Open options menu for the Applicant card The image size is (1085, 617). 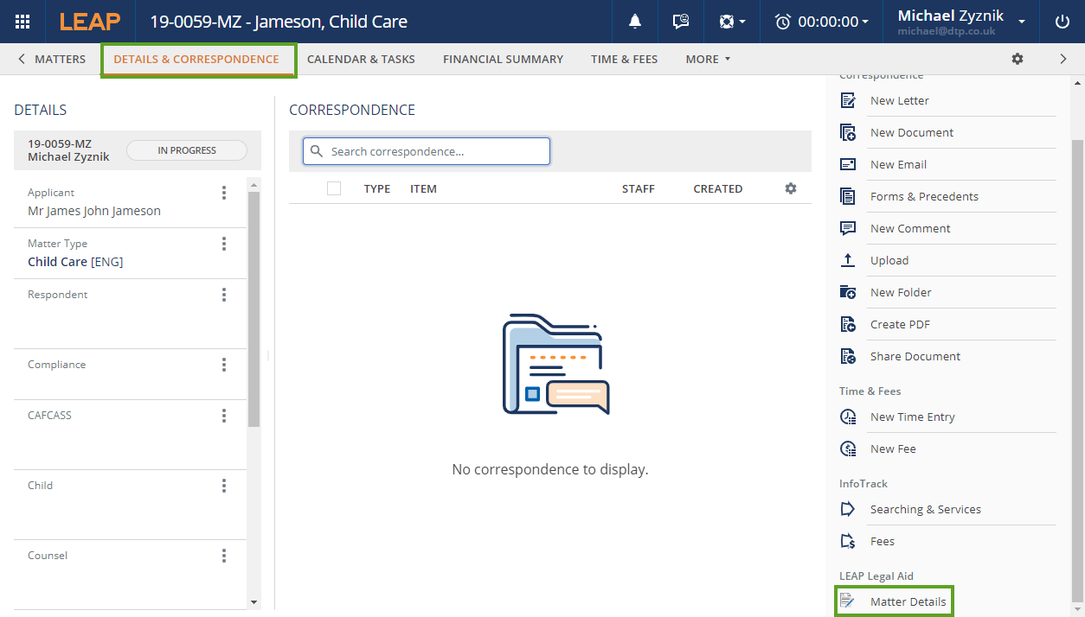point(223,192)
